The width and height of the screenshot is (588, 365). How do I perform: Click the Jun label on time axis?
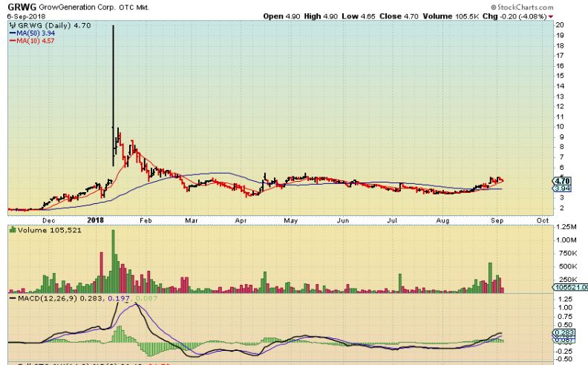pos(343,221)
